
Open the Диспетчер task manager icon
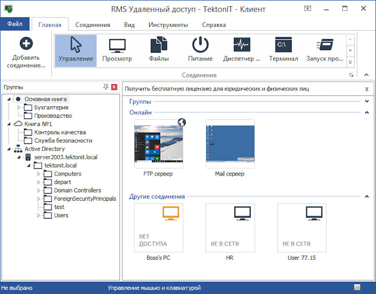[241, 45]
